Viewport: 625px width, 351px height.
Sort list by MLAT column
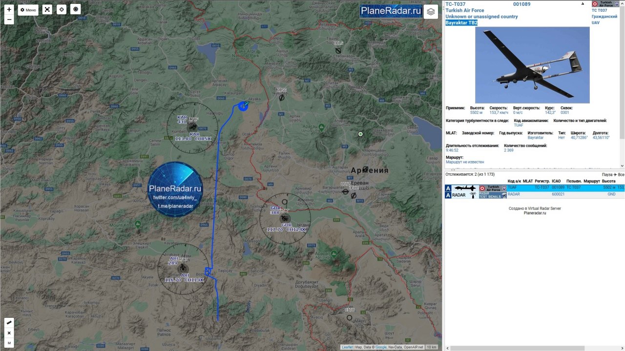[x=528, y=181]
